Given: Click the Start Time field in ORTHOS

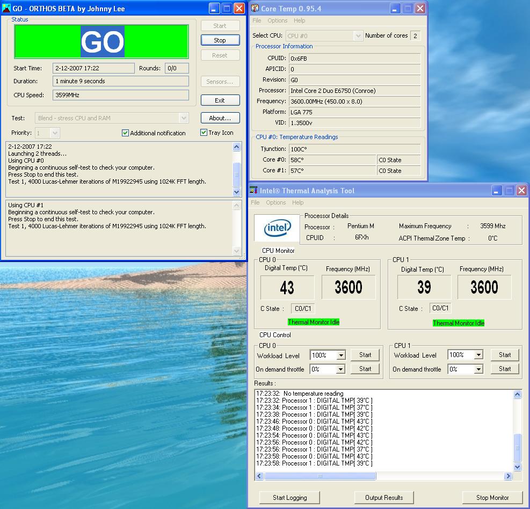Looking at the screenshot, I should coord(93,68).
